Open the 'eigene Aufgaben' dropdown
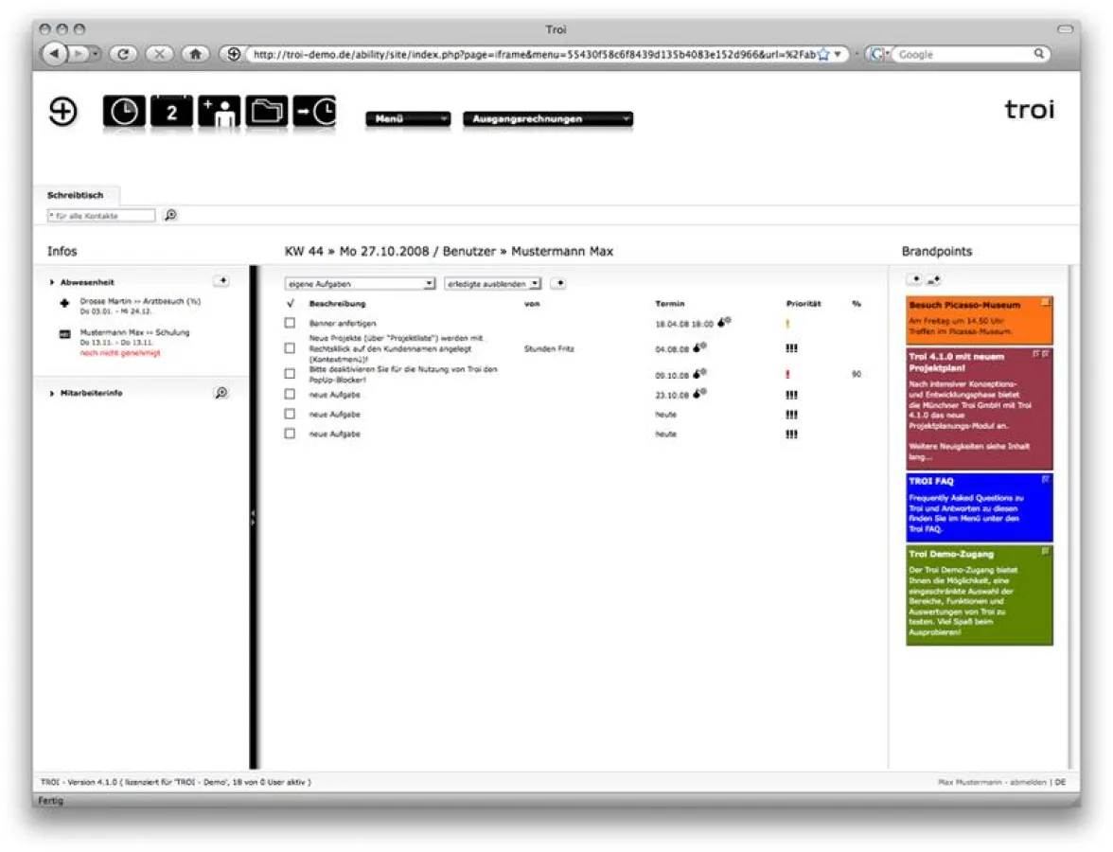The height and width of the screenshot is (852, 1113). point(360,283)
